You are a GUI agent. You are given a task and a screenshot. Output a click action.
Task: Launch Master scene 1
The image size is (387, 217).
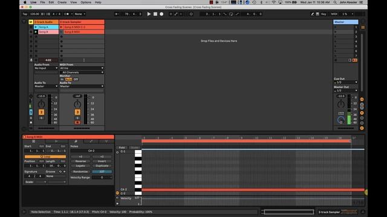(336, 27)
